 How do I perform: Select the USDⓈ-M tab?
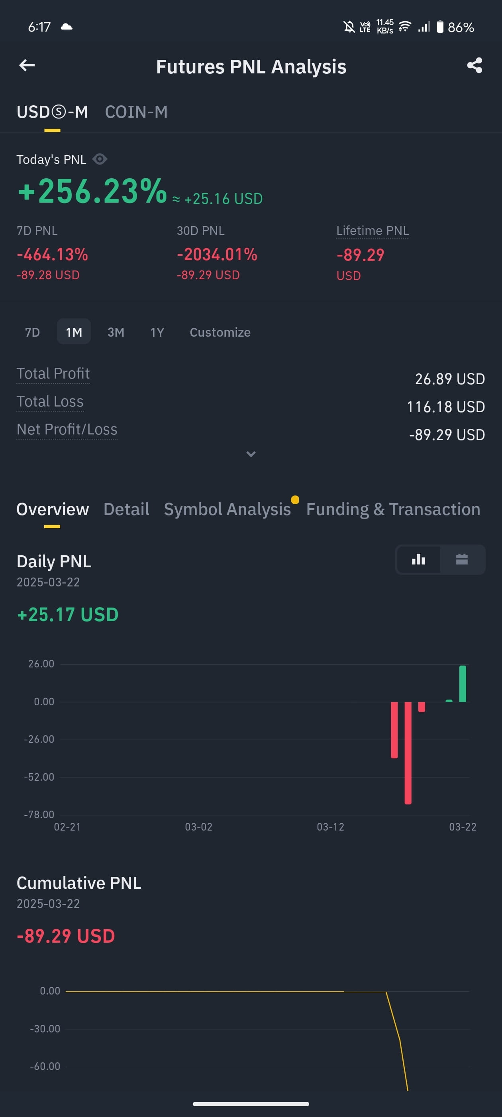coord(53,112)
